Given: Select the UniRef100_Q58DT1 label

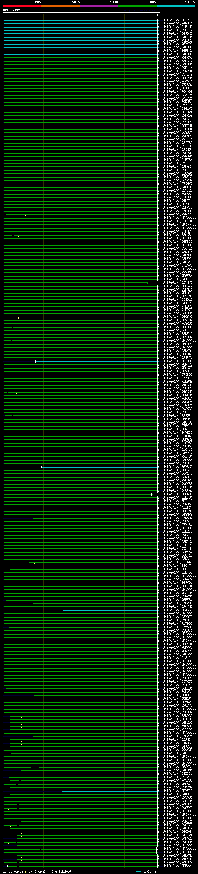Looking at the screenshot, I should [177, 620].
